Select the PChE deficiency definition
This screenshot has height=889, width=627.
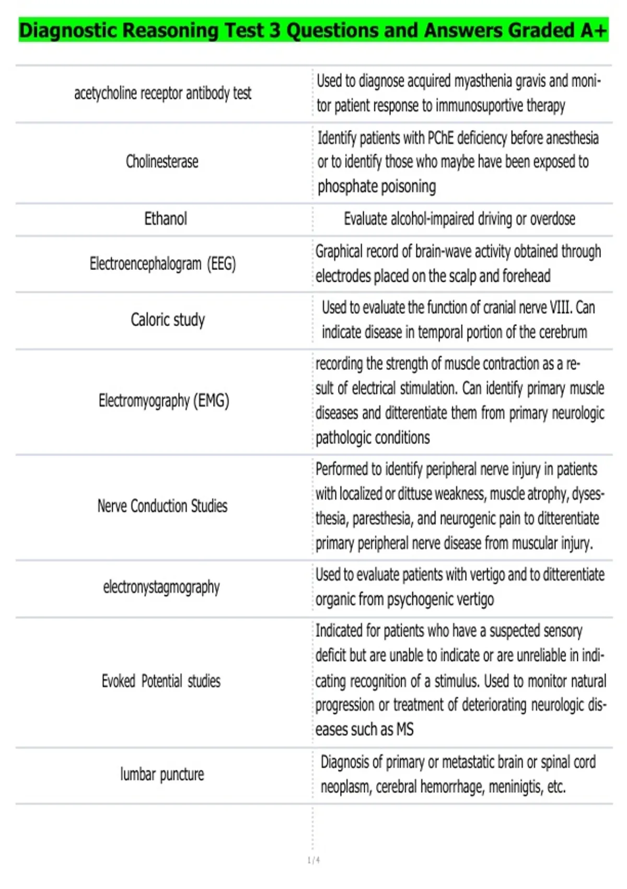click(458, 162)
